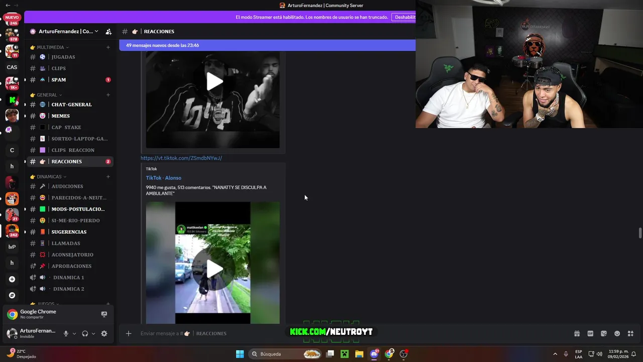
Task: Create channel plus icon beside DINAMICAS
Action: coord(108,176)
